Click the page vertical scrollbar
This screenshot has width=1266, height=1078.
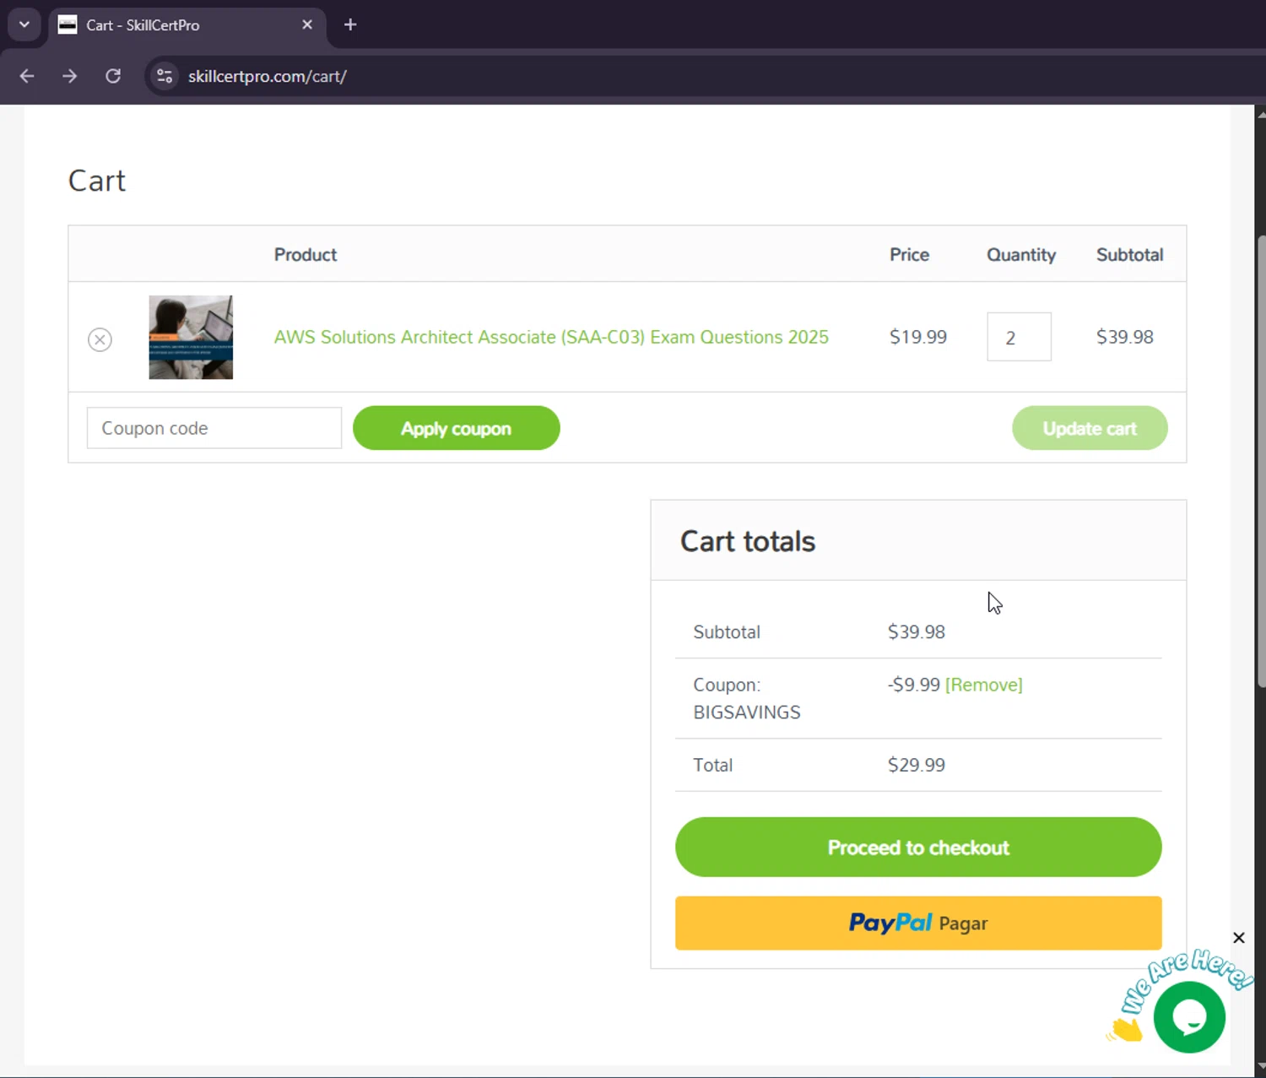tap(1260, 460)
